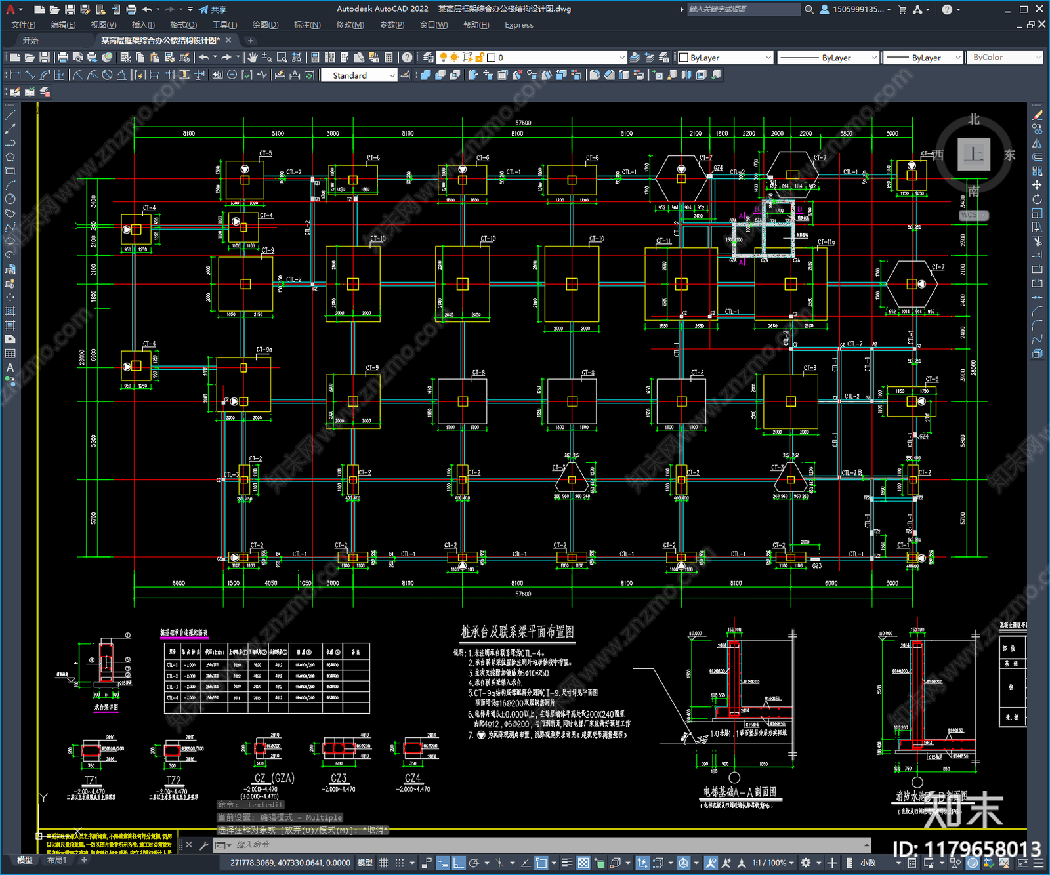Click the Rotate tool in right toolbar

[1038, 199]
